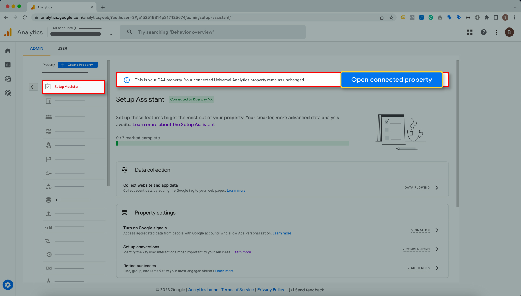Expand the 2 Audiences row chevron
The image size is (521, 296).
pos(437,268)
